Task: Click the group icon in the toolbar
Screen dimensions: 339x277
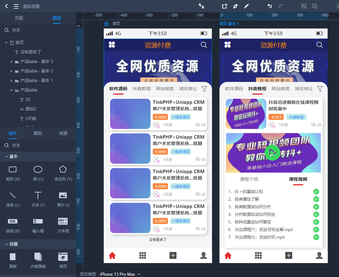Action: [x=304, y=6]
